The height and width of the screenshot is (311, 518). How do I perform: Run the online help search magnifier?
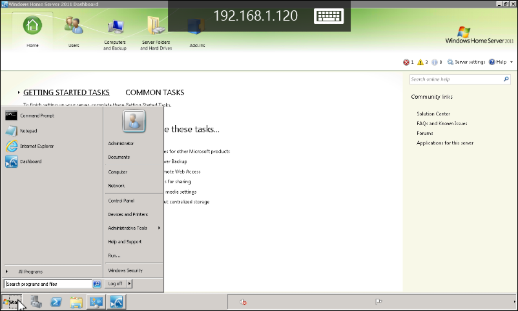tap(506, 79)
